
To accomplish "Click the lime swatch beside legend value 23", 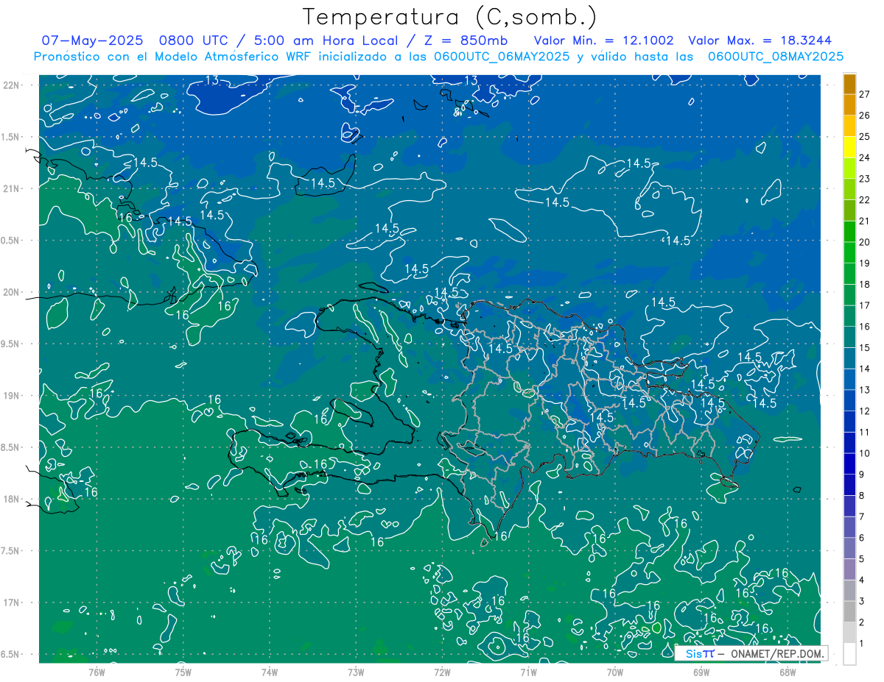I will pyautogui.click(x=849, y=168).
